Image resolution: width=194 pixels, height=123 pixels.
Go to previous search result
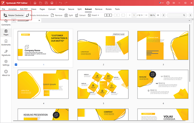tap(164, 15)
